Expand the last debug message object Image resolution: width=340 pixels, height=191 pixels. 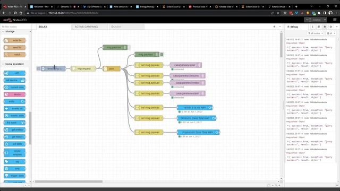pos(288,157)
